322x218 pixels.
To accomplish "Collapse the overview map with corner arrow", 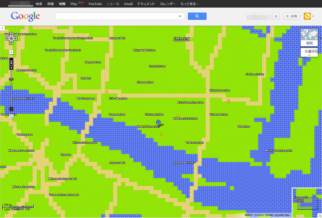I will click(x=320, y=215).
